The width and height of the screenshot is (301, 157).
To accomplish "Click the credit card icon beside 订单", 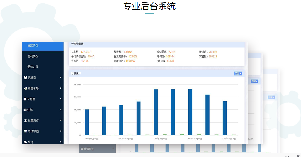I will (25, 110).
